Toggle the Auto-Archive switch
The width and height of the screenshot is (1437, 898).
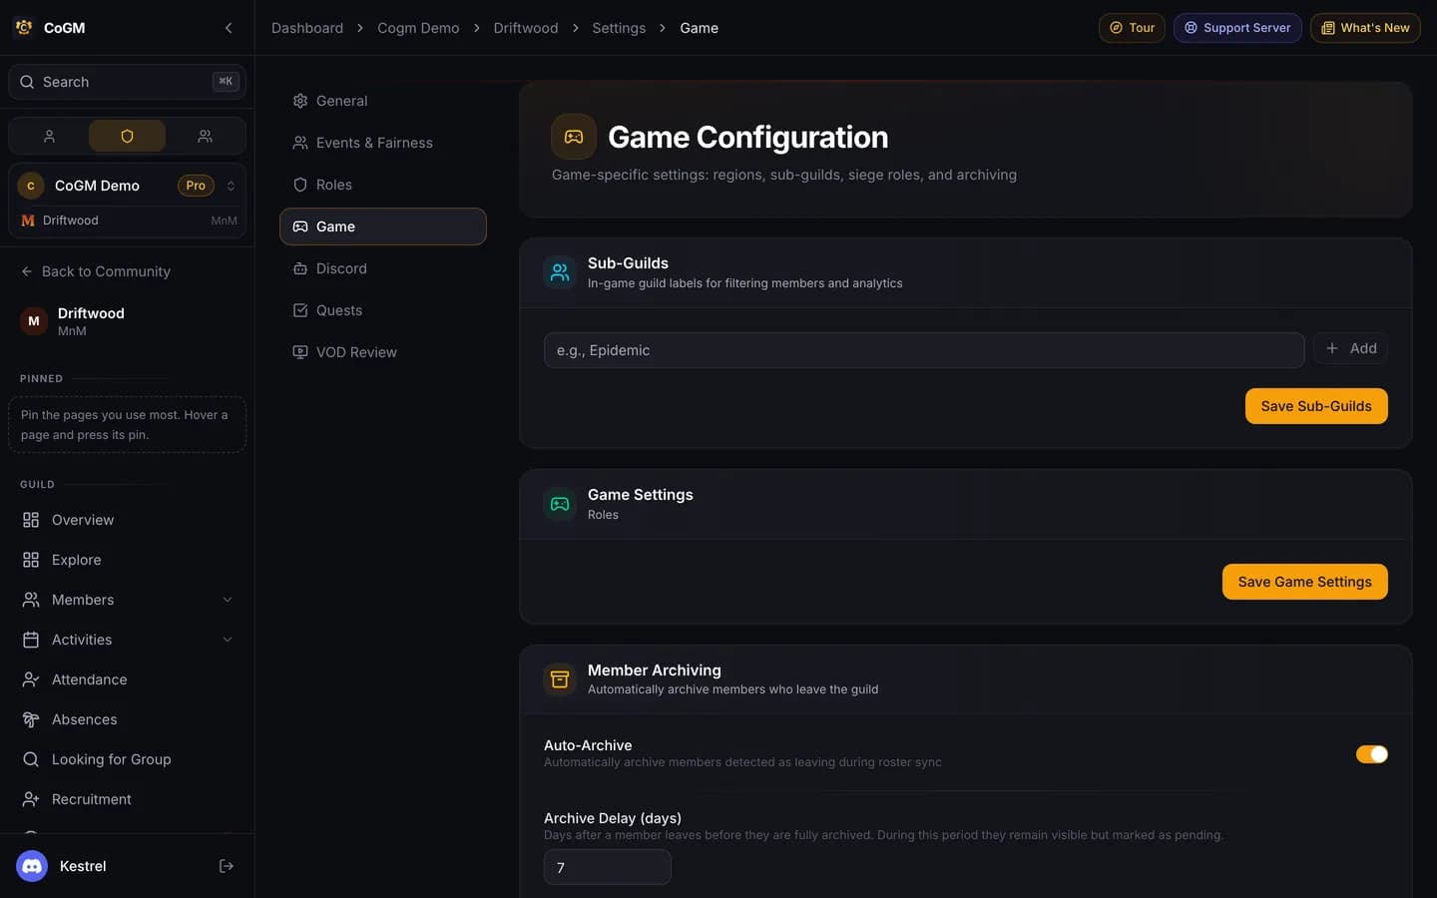point(1371,754)
